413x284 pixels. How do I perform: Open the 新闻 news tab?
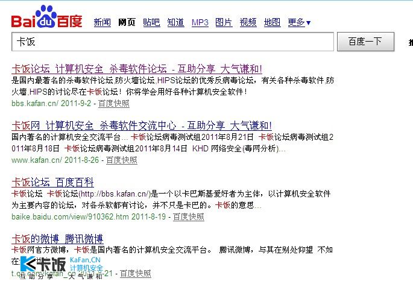point(102,22)
